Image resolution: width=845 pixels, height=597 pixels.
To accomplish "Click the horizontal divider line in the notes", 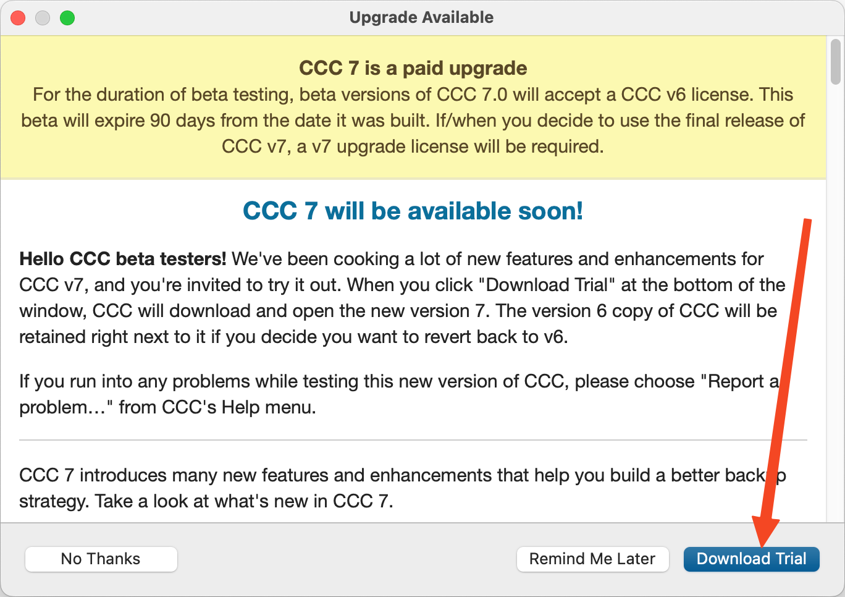I will [413, 440].
